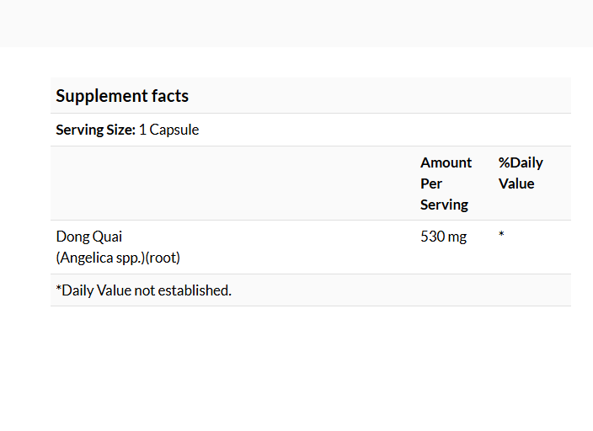
Task: Click the footnote's leading asterisk
Action: coord(58,288)
